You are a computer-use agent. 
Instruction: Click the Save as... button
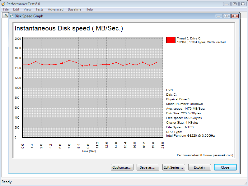(148, 167)
